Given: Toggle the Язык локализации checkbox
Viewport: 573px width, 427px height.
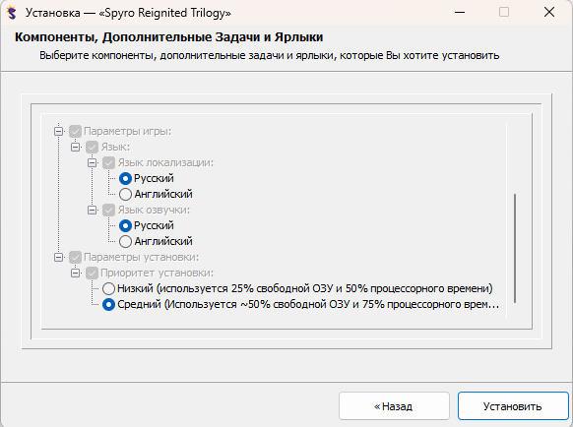Looking at the screenshot, I should point(108,163).
